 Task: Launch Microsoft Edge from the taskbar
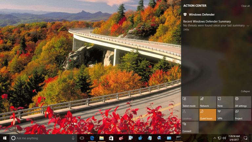click(92, 138)
